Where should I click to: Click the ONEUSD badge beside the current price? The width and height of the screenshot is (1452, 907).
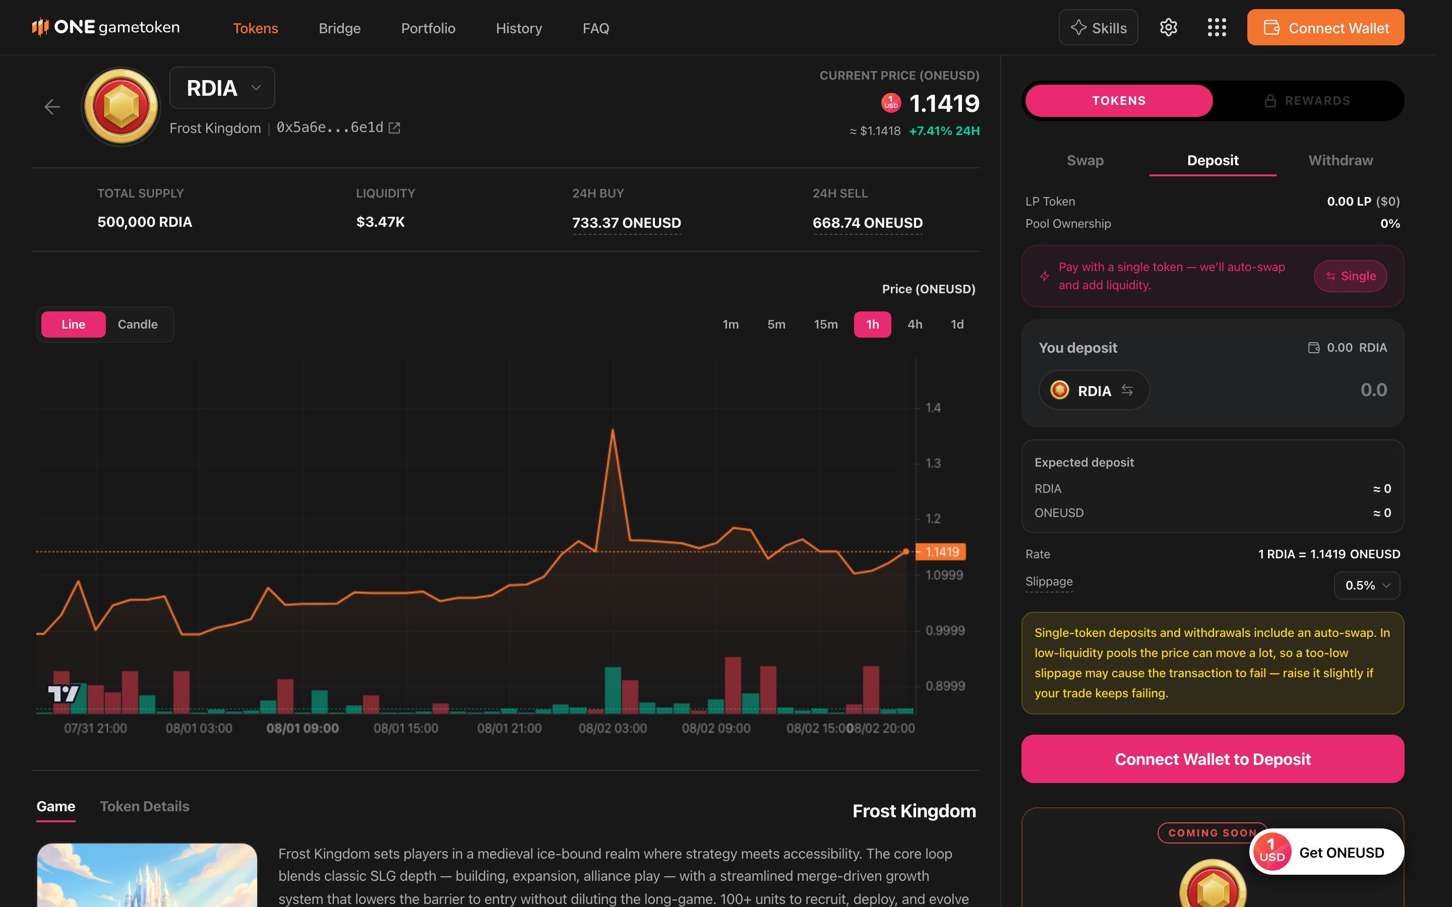891,103
